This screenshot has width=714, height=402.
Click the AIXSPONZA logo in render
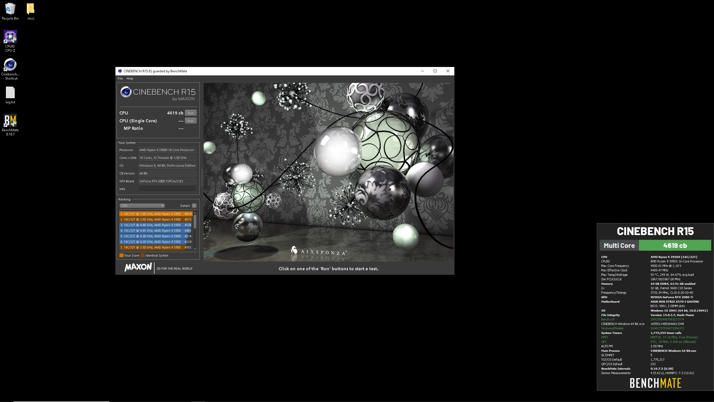[x=319, y=251]
